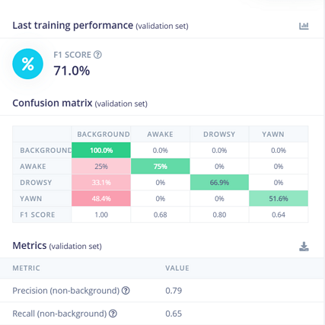Click the 0.80 F1 score for DROWSY

219,215
